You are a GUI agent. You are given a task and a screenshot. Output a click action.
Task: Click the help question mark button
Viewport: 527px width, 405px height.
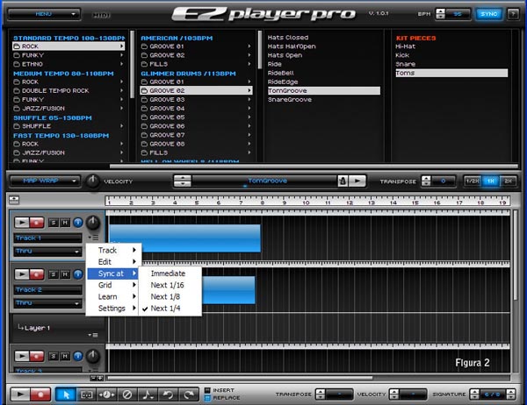tap(513, 14)
